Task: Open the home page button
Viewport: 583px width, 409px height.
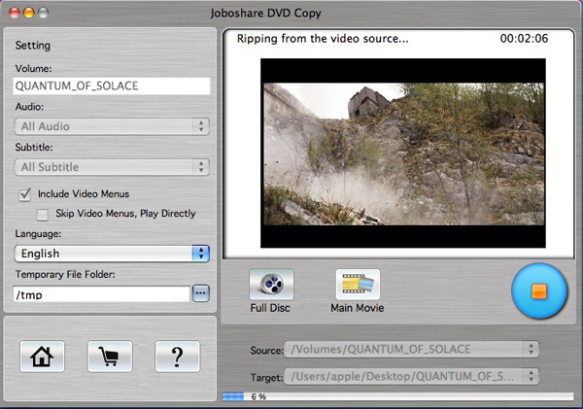Action: pyautogui.click(x=42, y=357)
